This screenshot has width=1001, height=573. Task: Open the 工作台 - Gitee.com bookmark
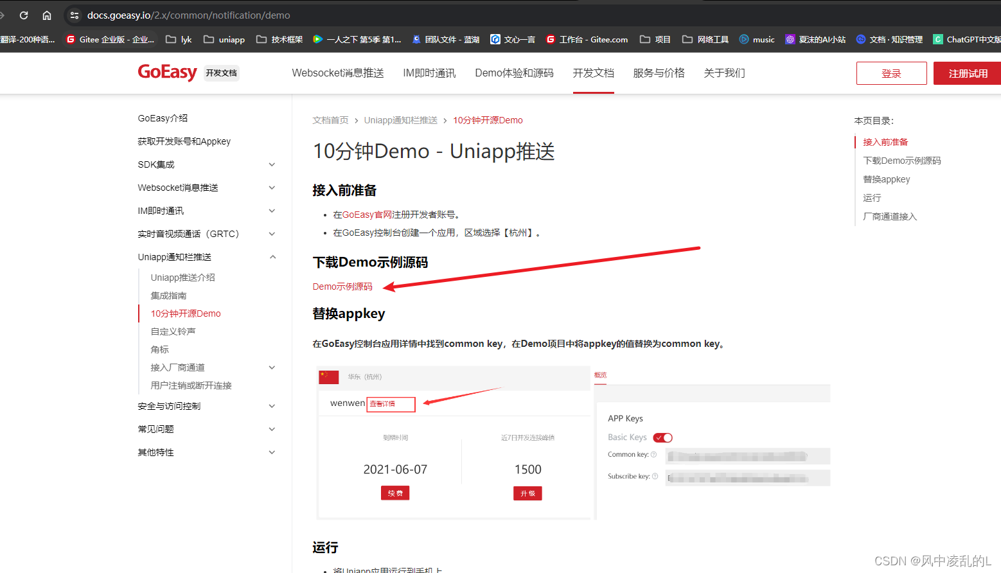[x=587, y=39]
